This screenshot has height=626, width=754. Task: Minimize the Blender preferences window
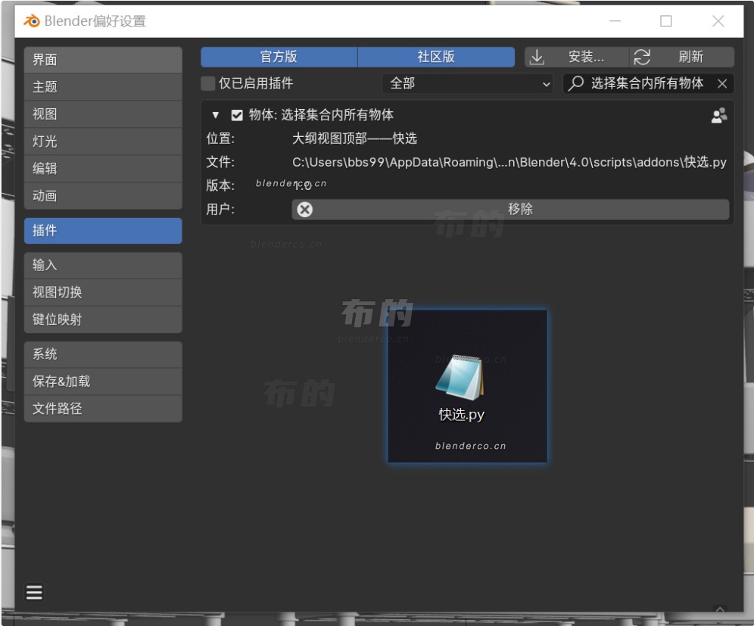615,21
